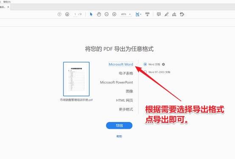235x159 pixels.
Task: Add a sticky note comment
Action: [159, 14]
